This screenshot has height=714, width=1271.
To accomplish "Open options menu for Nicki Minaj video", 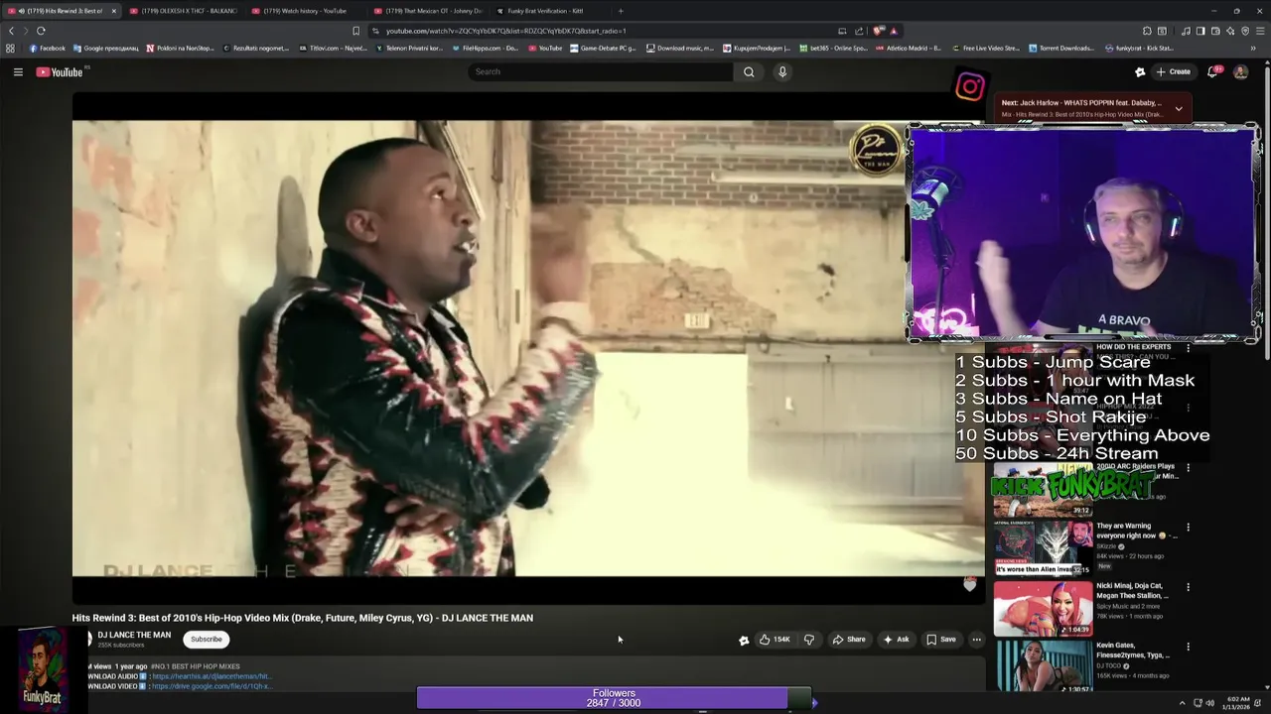I will [x=1188, y=587].
